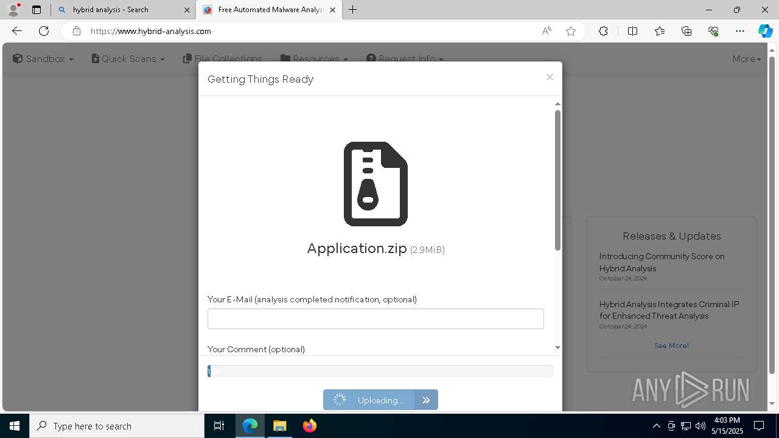779x438 pixels.
Task: Open the File Collections menu
Action: click(223, 58)
